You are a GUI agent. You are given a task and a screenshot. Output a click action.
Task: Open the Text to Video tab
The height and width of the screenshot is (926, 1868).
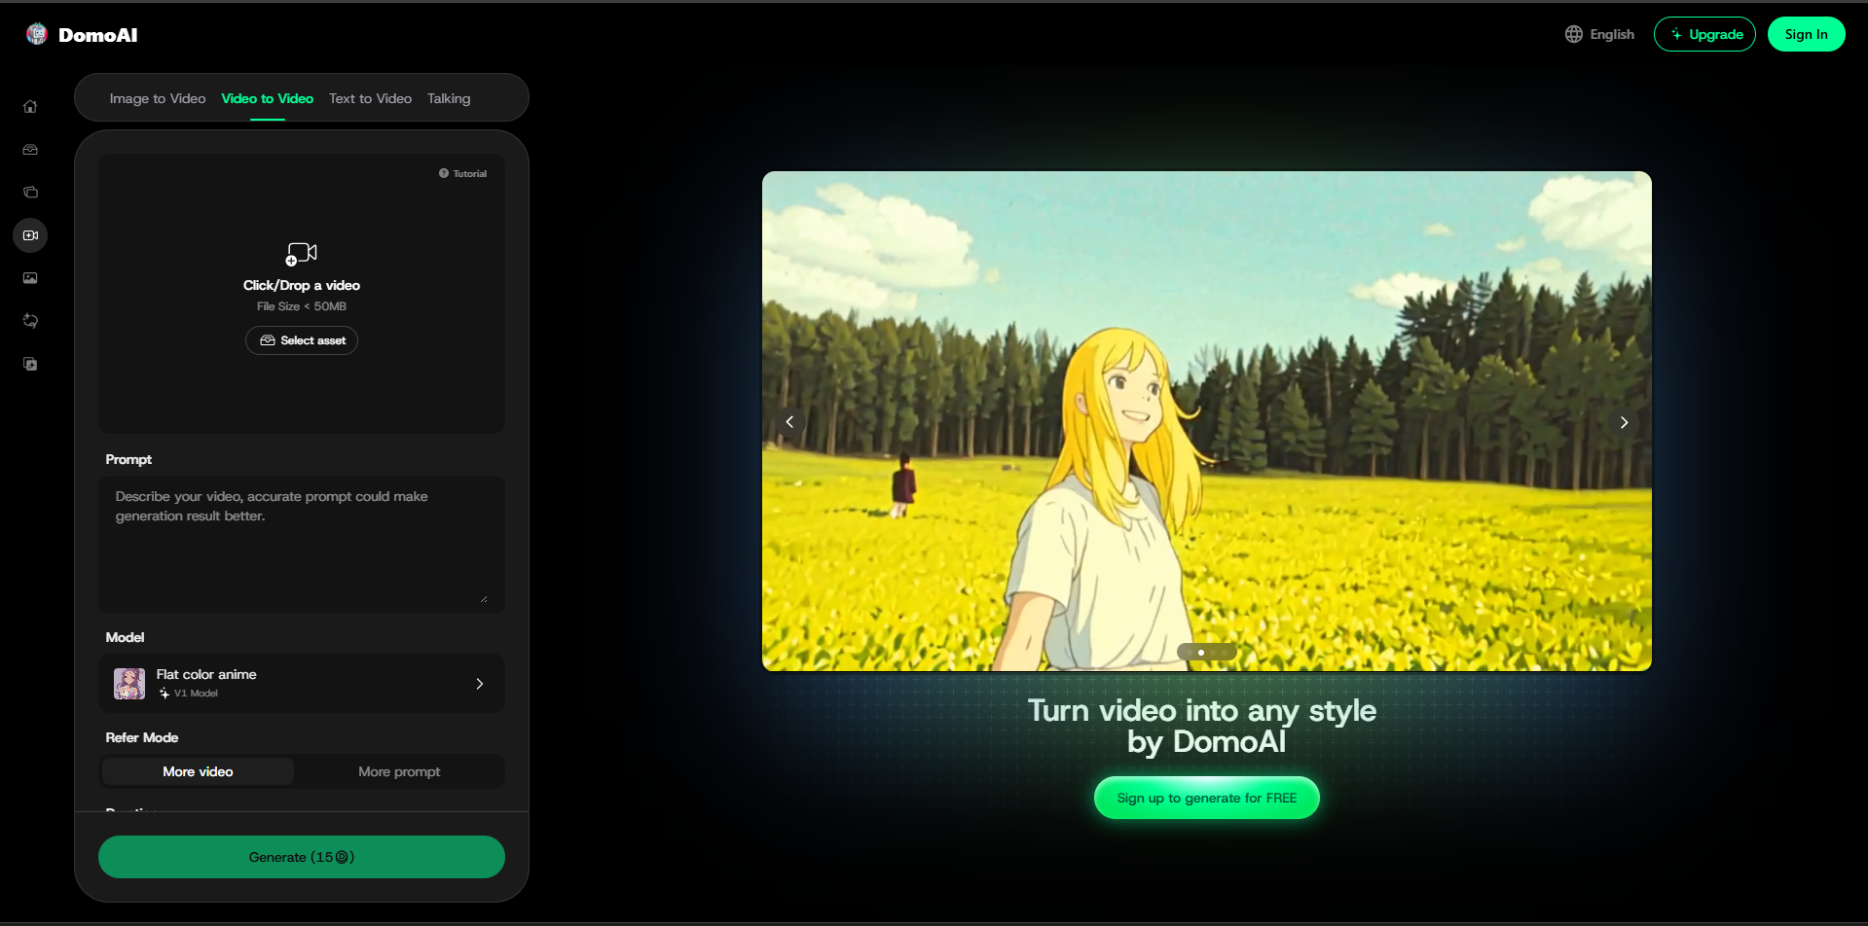(370, 98)
